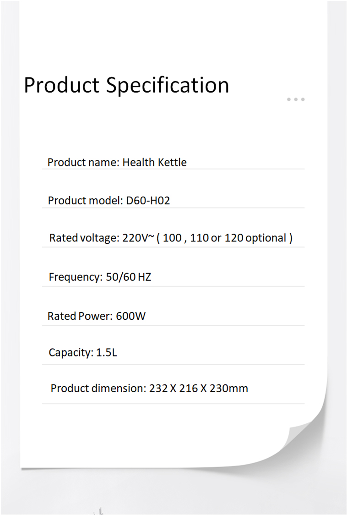Click the 'Product dimension:' label

pos(98,389)
